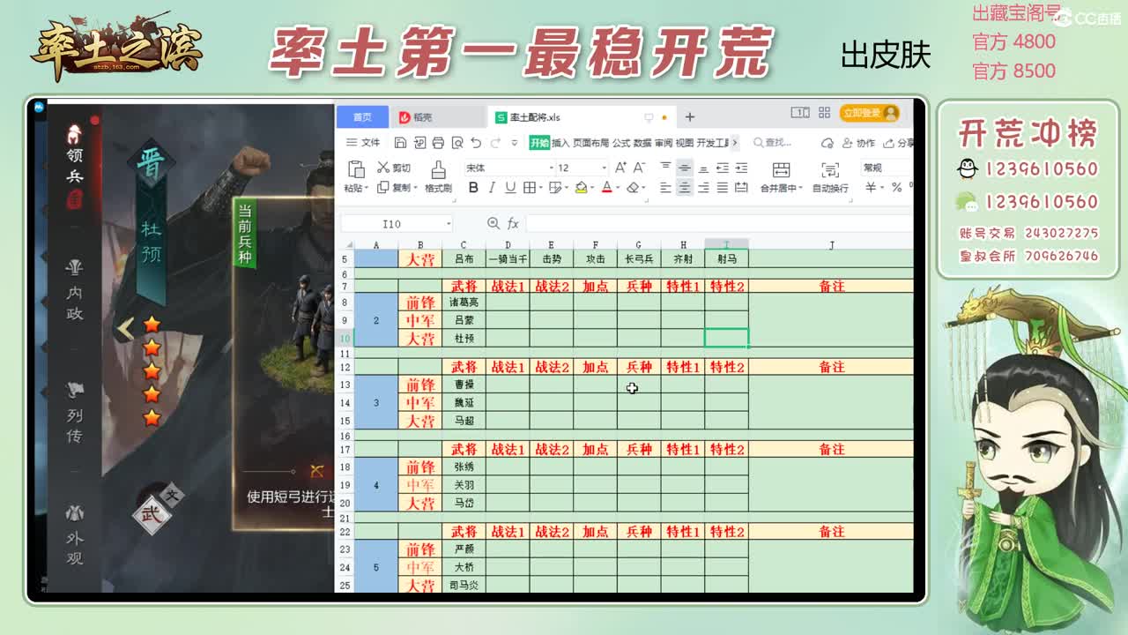Click the Percent style icon
This screenshot has height=635, width=1128.
896,187
